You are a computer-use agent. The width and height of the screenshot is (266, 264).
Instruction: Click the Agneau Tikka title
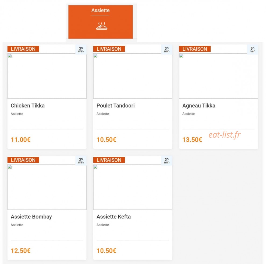tap(199, 106)
